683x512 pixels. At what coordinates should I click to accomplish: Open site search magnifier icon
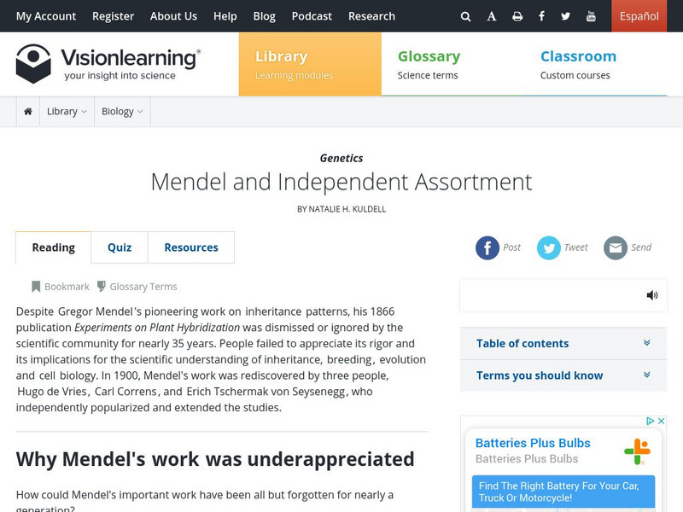pyautogui.click(x=465, y=16)
